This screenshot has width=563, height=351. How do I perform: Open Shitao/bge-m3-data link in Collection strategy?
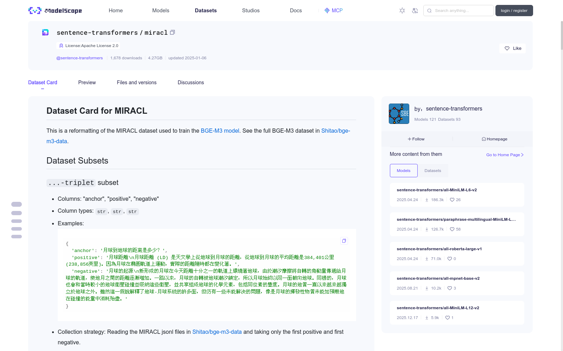(x=217, y=332)
